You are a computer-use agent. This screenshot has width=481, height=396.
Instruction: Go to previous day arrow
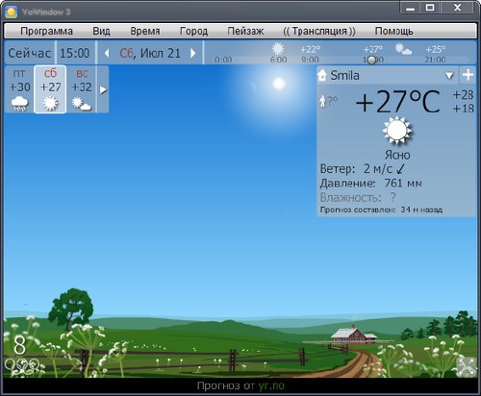pyautogui.click(x=107, y=53)
